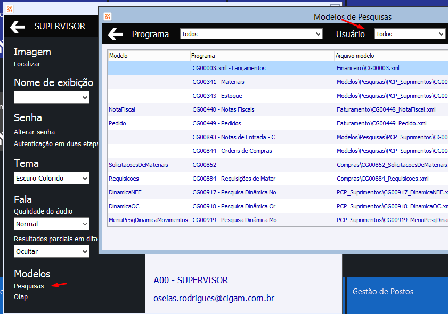
Task: Open Autenticação em duas etapas
Action: point(56,144)
